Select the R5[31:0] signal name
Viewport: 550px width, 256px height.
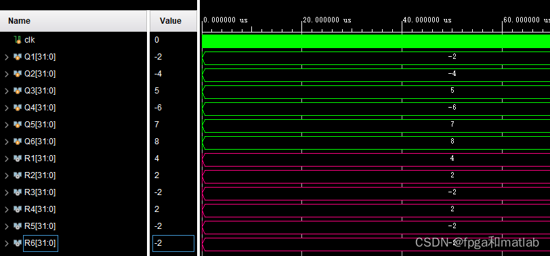(x=40, y=226)
